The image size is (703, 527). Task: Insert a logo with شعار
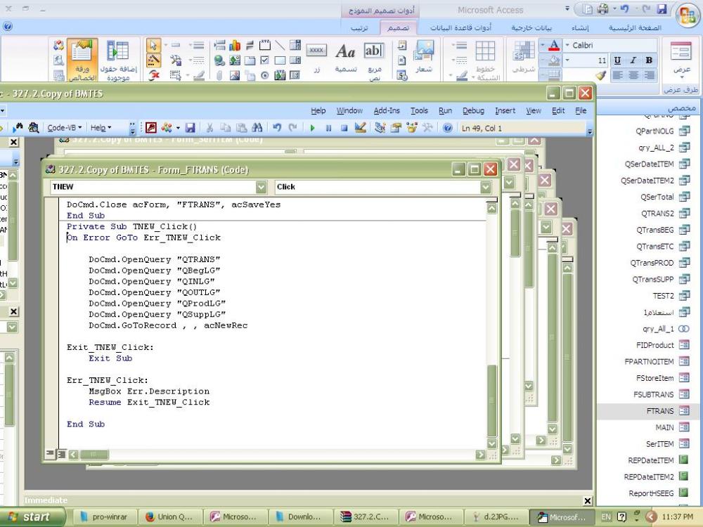point(424,58)
